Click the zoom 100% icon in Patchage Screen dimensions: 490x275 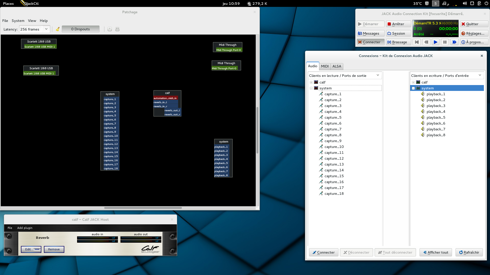tap(110, 29)
